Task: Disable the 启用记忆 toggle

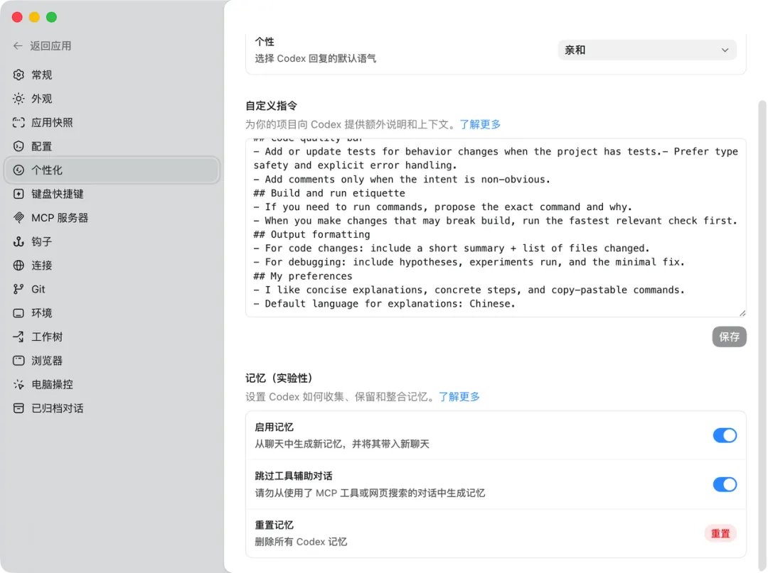Action: point(725,435)
